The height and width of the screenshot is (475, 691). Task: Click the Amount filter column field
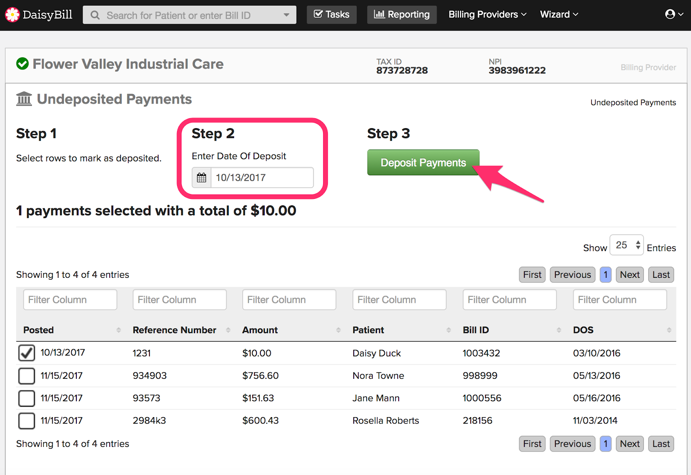point(289,299)
